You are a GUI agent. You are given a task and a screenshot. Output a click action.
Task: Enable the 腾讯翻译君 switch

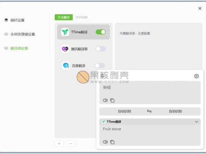pyautogui.click(x=101, y=49)
